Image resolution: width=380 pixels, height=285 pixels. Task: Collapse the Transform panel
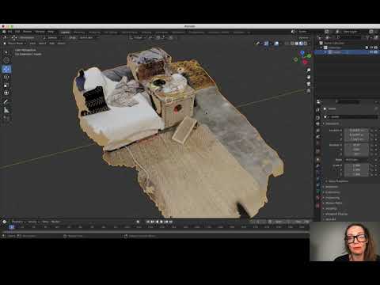pos(331,123)
